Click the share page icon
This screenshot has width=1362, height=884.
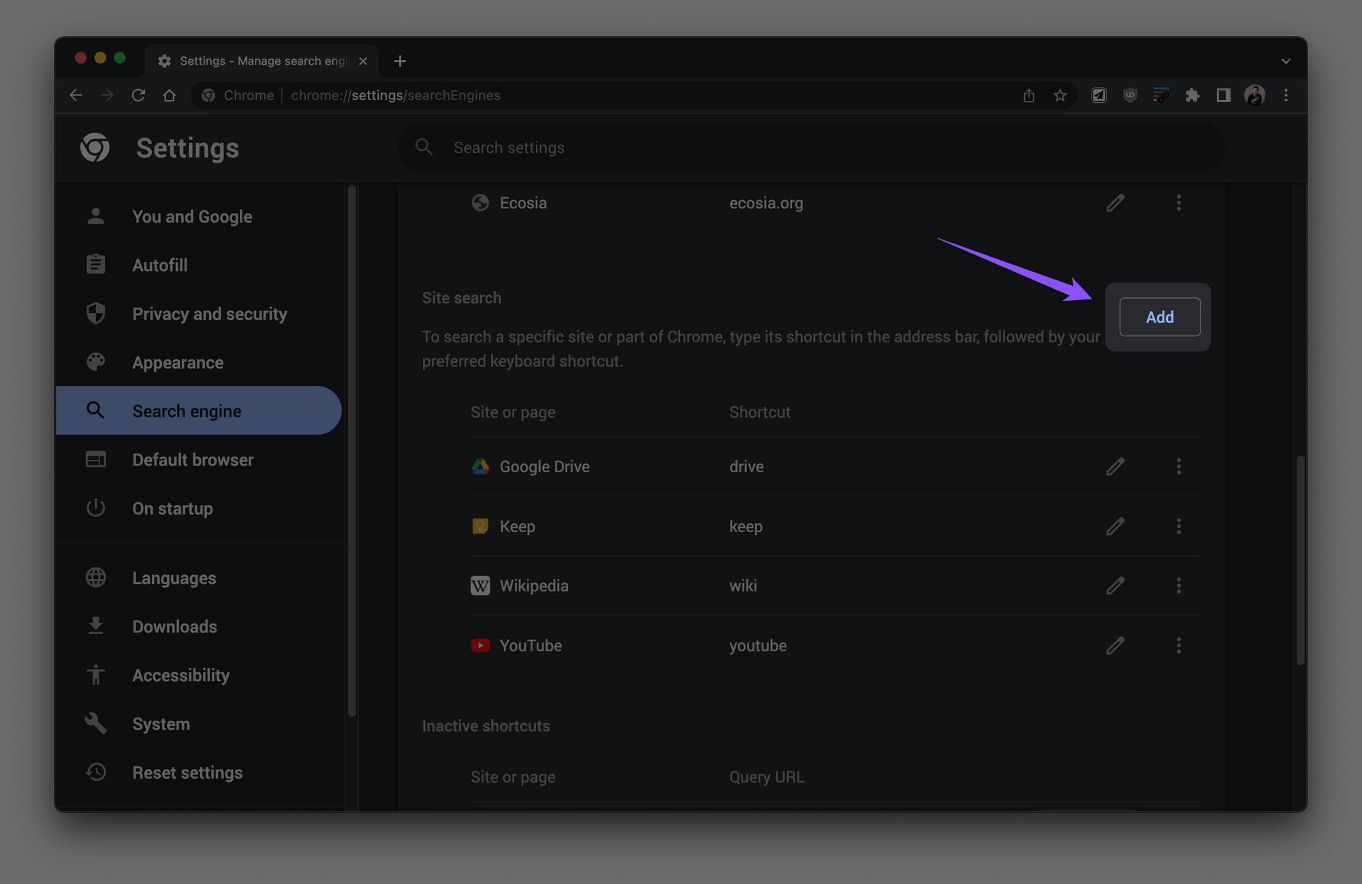(x=1028, y=95)
